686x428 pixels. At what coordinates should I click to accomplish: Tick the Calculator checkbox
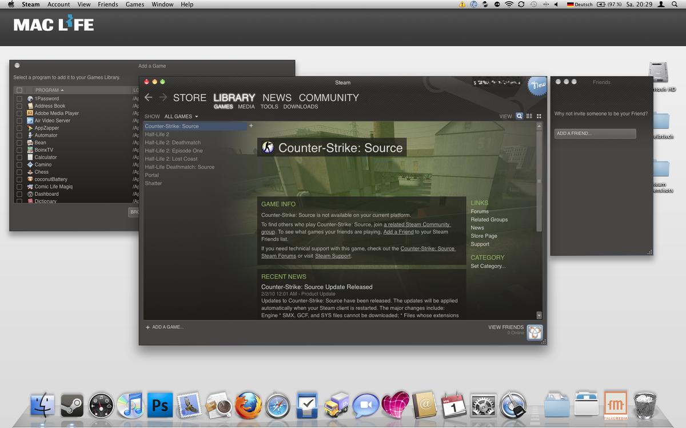19,158
